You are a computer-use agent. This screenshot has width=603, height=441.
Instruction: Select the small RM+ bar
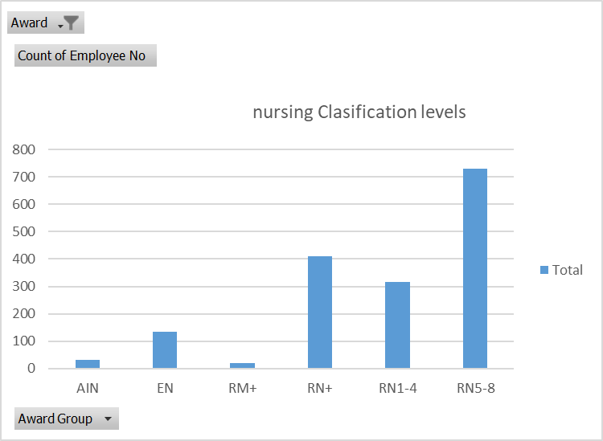[242, 365]
